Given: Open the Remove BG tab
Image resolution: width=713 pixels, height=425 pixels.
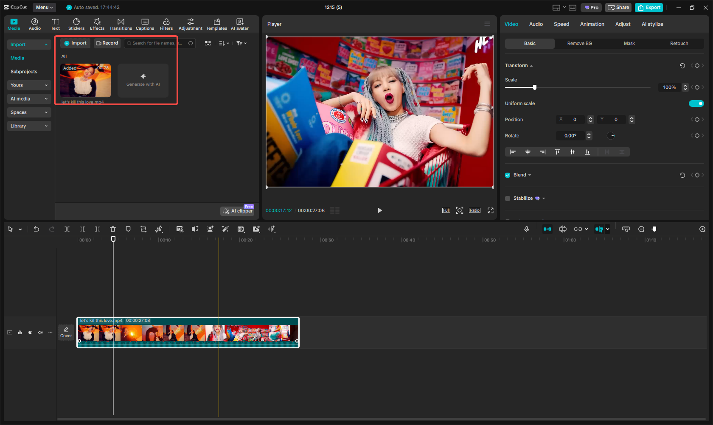Looking at the screenshot, I should [x=579, y=43].
